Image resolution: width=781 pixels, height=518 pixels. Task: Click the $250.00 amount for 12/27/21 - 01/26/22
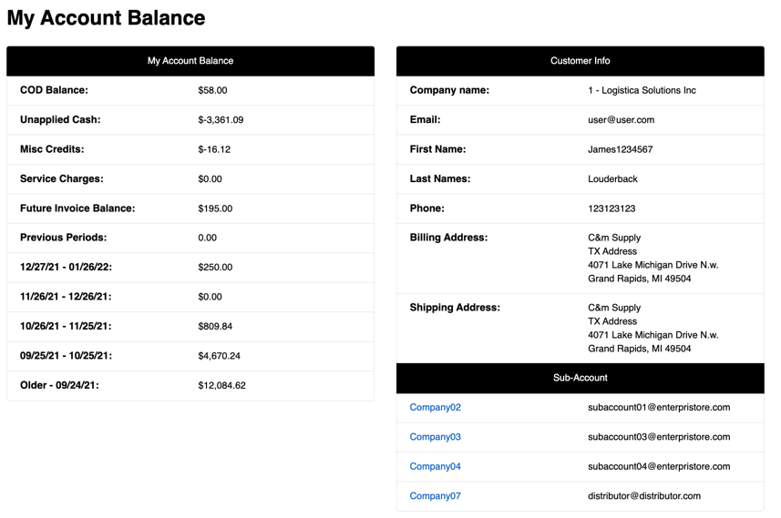point(215,268)
